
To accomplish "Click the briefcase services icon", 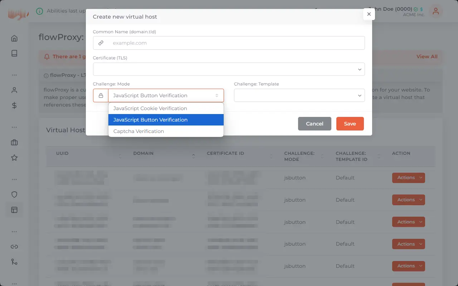I will coord(14,142).
